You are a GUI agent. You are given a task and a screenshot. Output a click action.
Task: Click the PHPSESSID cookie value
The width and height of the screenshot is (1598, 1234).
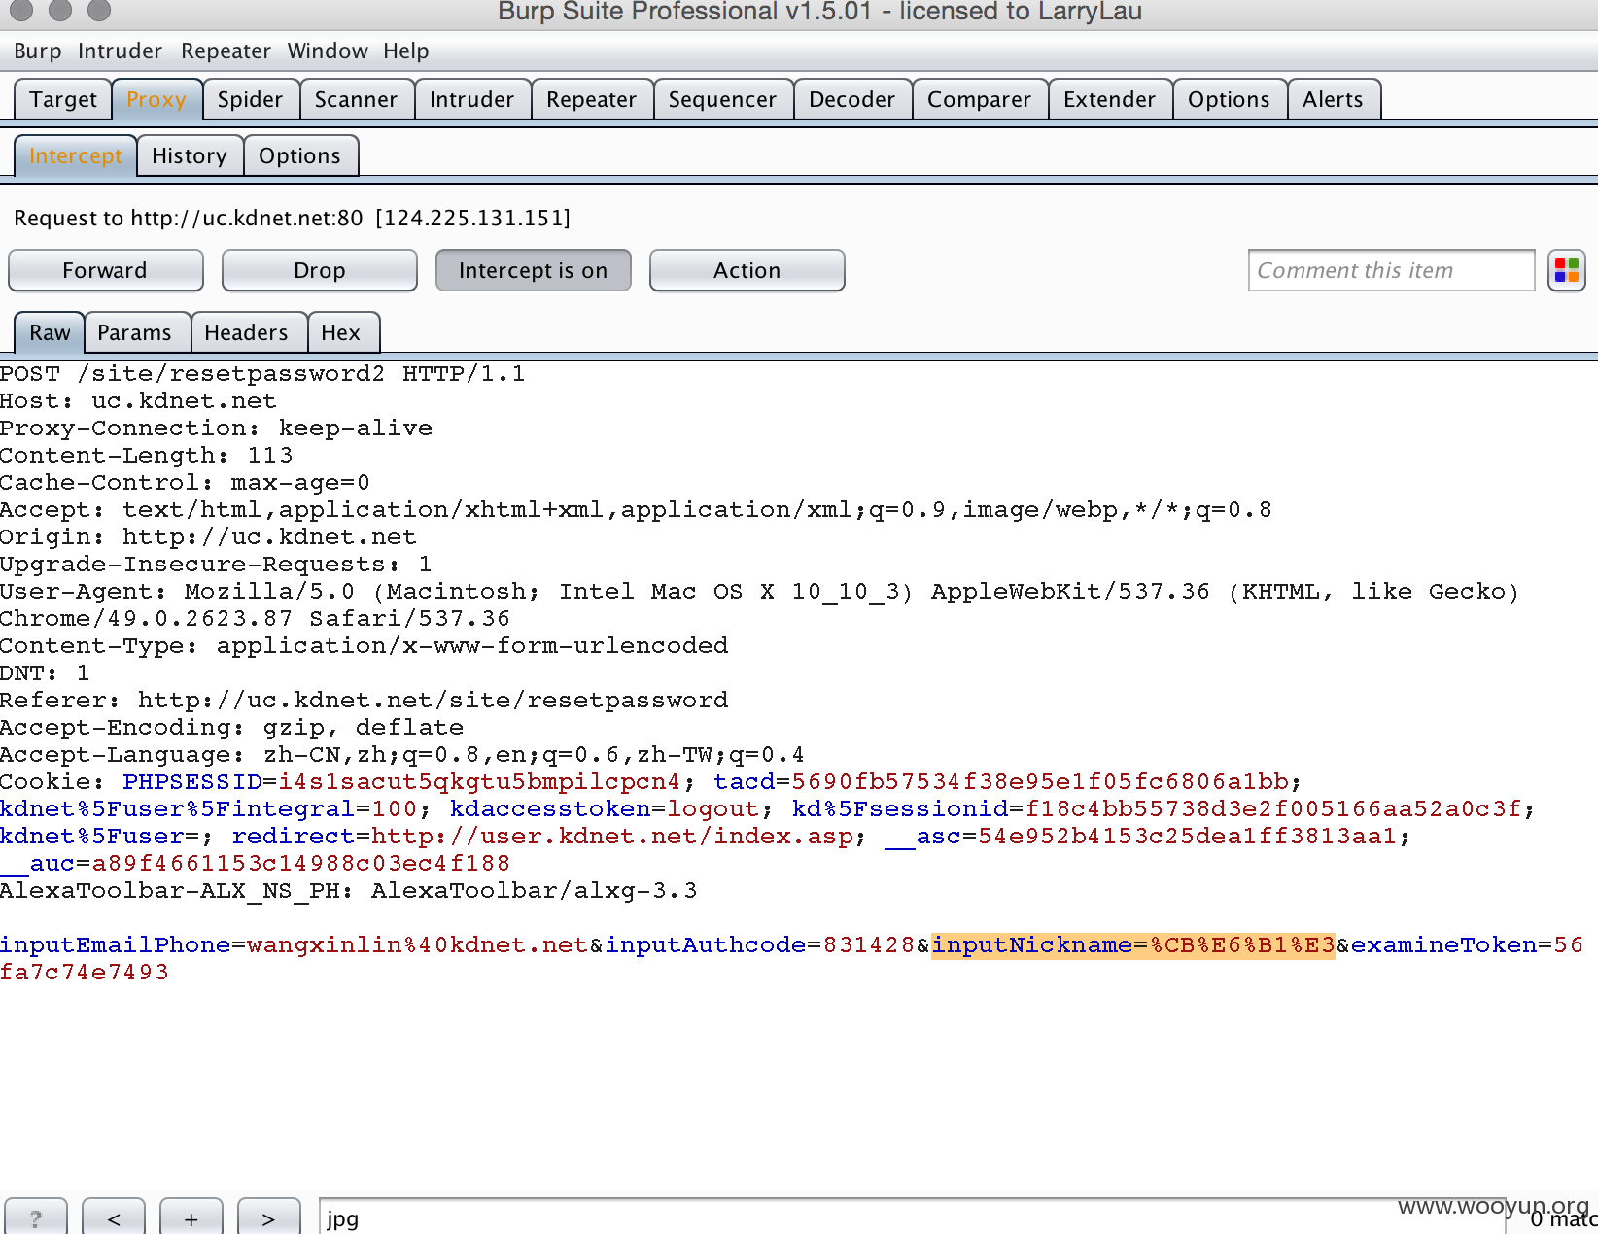(x=479, y=781)
